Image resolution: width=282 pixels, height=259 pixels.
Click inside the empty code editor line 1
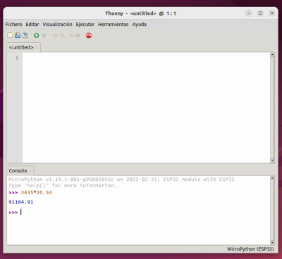click(x=146, y=58)
